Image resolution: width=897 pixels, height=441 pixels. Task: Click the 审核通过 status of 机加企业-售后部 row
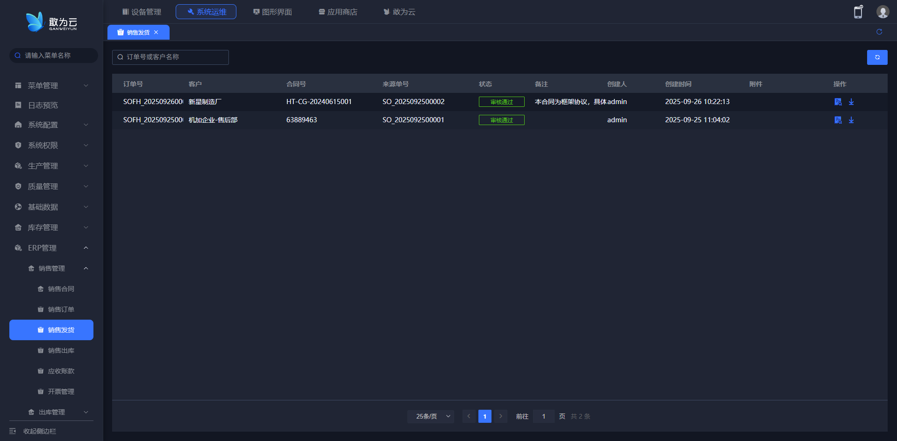[x=502, y=120]
